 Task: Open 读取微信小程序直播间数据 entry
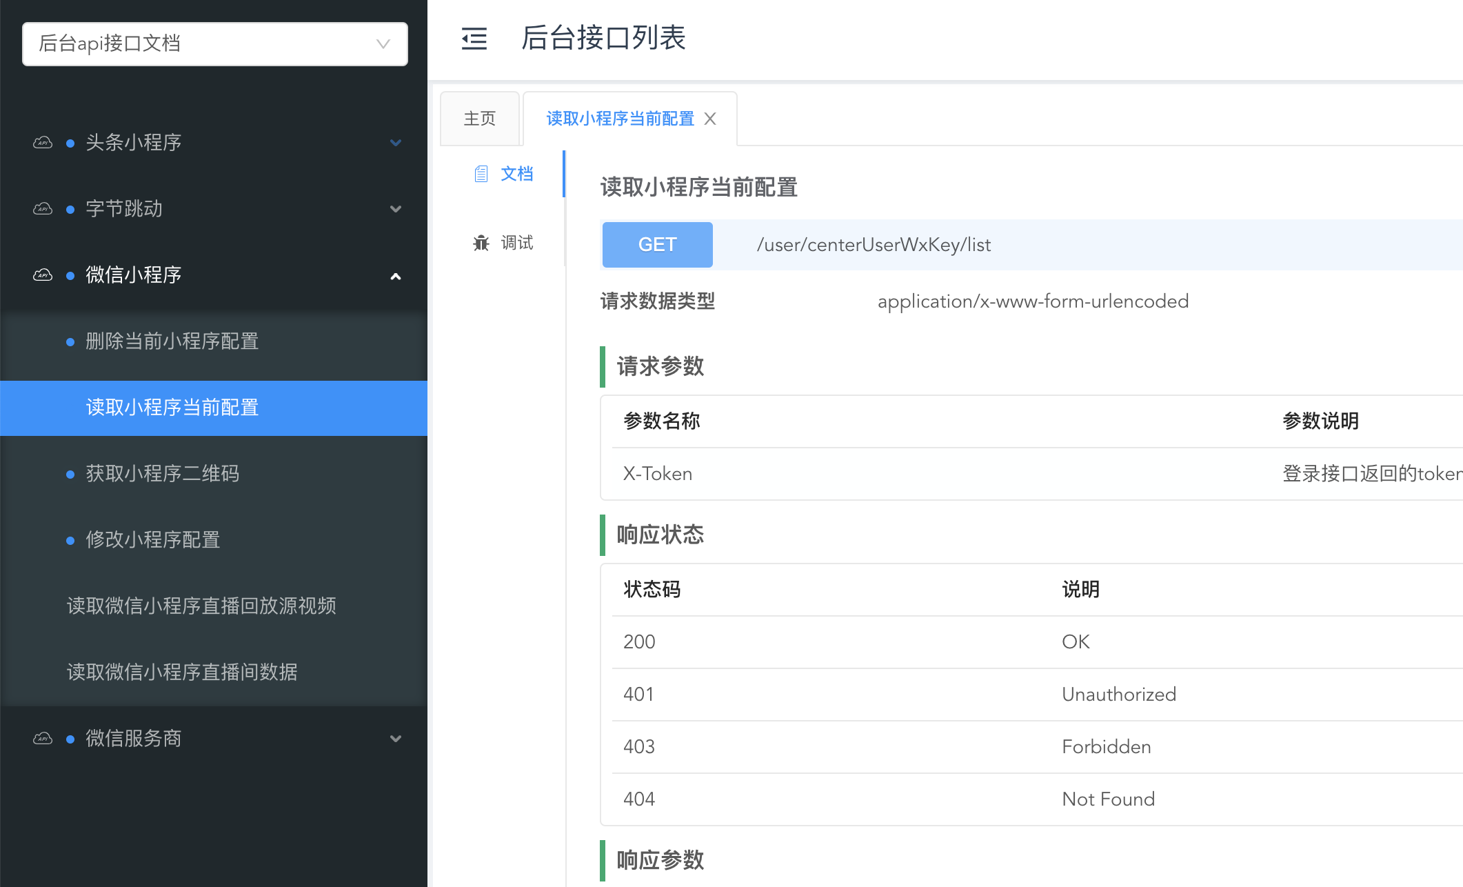tap(182, 672)
